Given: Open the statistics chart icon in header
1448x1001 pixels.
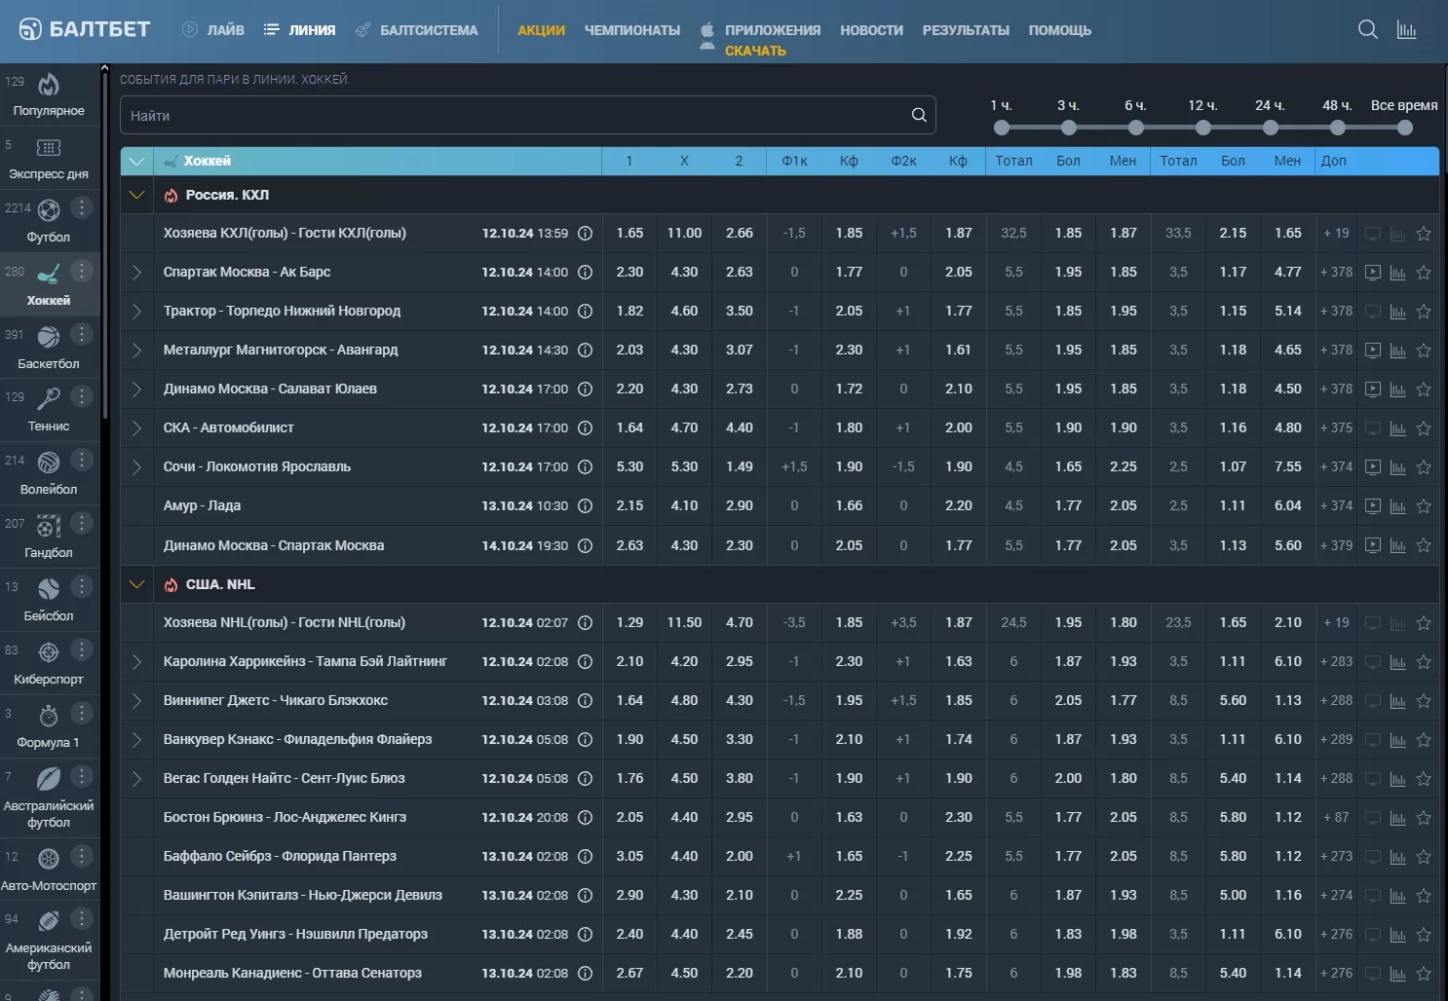Looking at the screenshot, I should [1406, 29].
